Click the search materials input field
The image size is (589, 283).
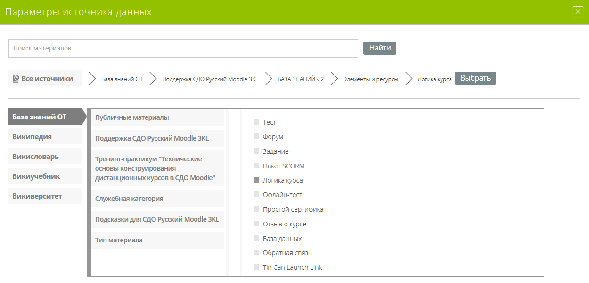pos(183,48)
